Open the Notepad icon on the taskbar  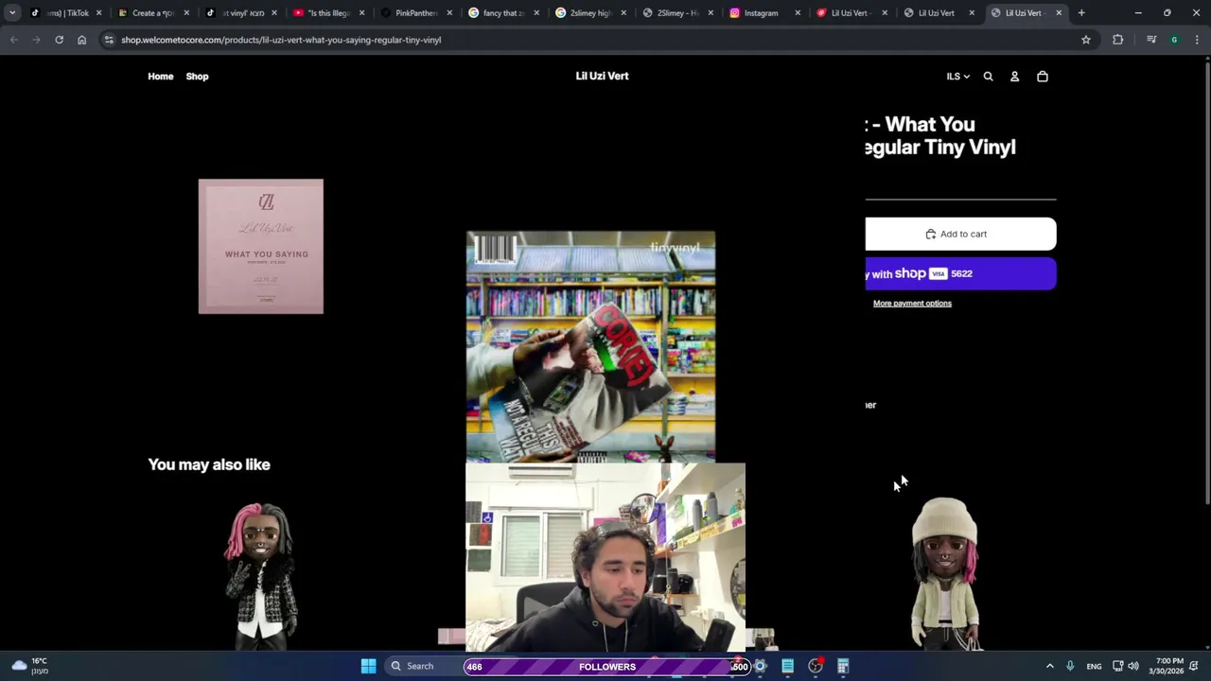787,666
